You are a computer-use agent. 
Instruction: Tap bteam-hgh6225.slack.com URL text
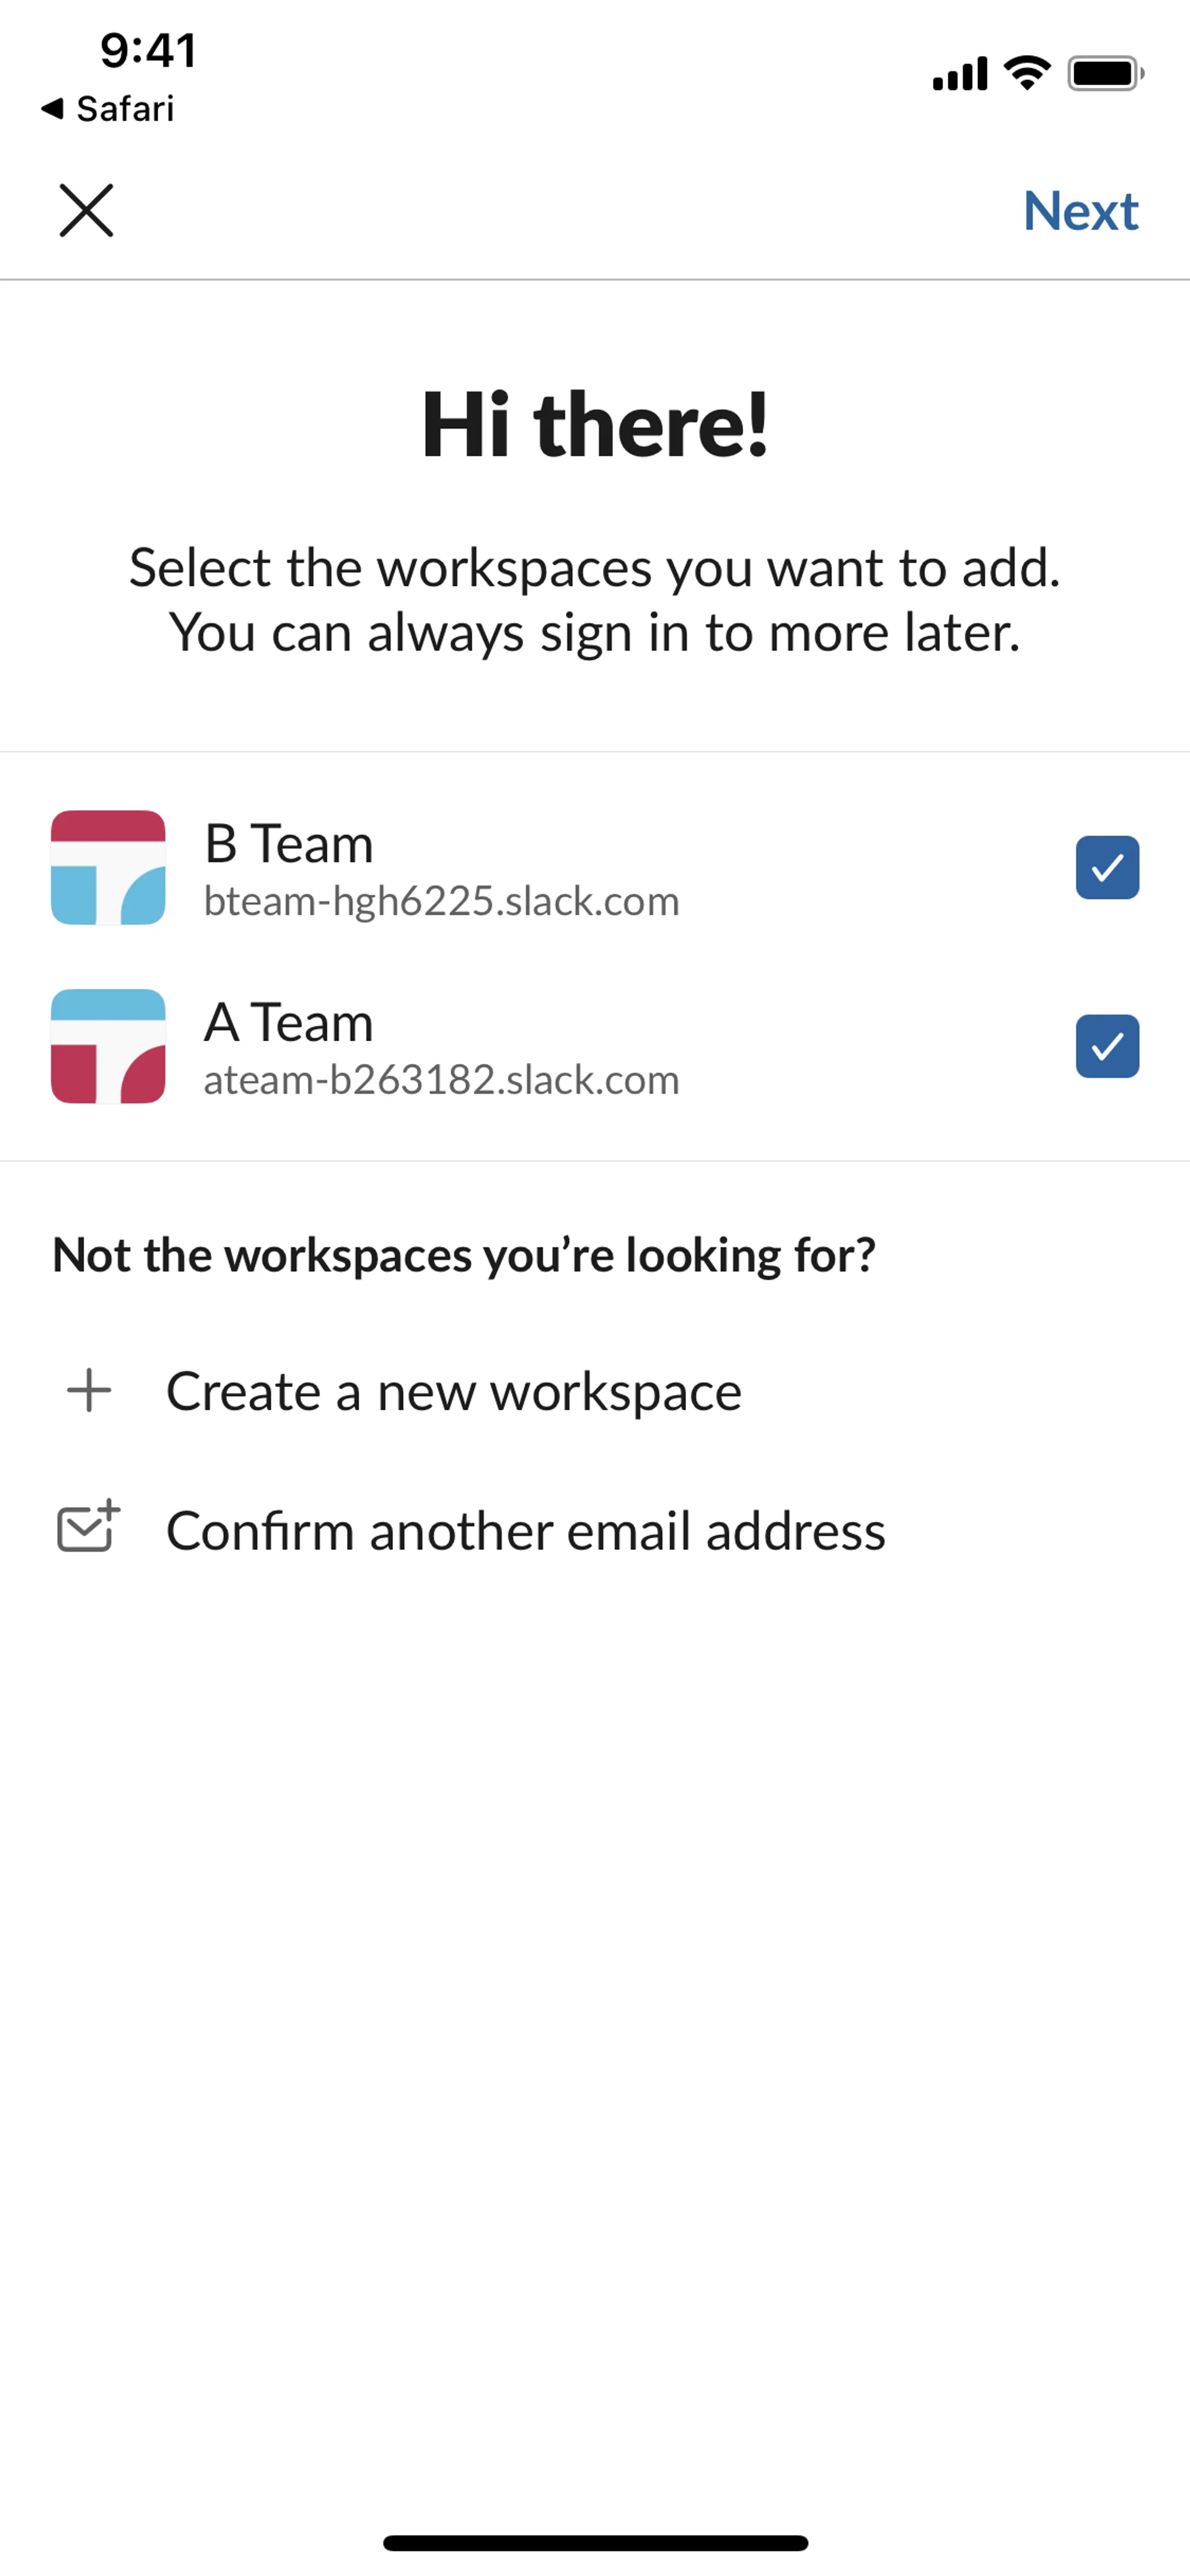tap(441, 901)
